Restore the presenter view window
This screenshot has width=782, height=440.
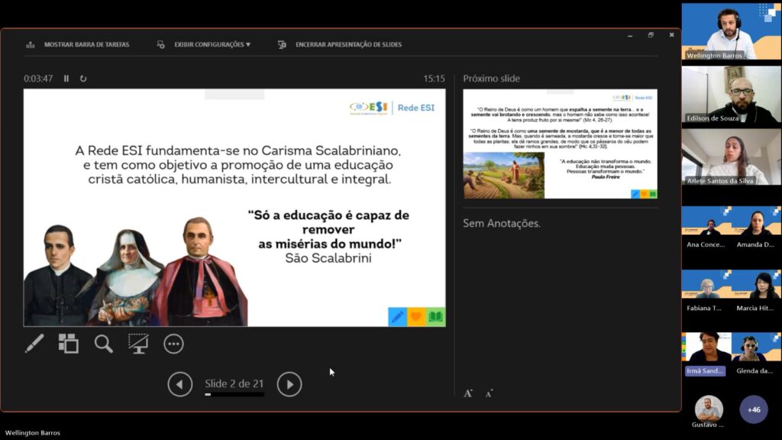click(651, 35)
